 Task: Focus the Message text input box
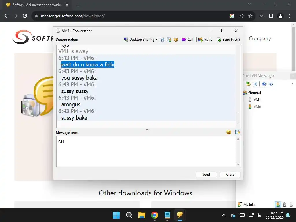pyautogui.click(x=147, y=151)
